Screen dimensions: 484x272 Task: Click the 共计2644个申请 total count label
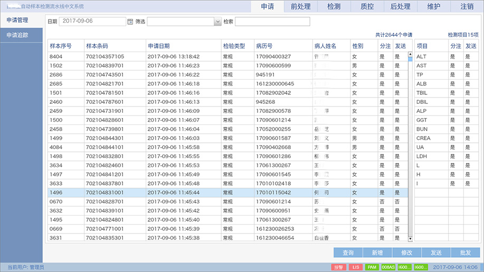coord(394,35)
